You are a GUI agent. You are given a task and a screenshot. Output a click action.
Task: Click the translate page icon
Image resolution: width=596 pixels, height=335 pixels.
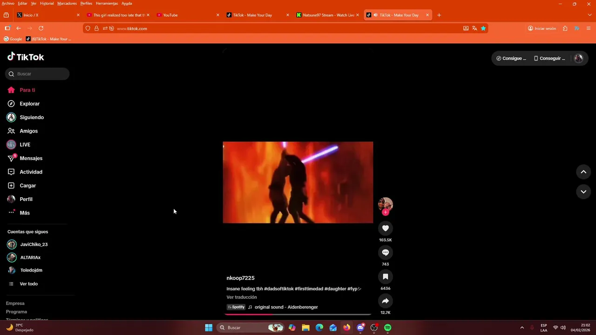pos(474,28)
